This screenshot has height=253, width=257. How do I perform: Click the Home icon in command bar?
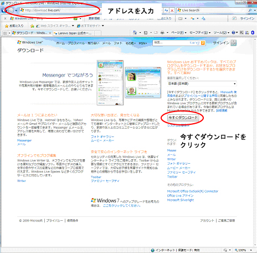pos(135,33)
